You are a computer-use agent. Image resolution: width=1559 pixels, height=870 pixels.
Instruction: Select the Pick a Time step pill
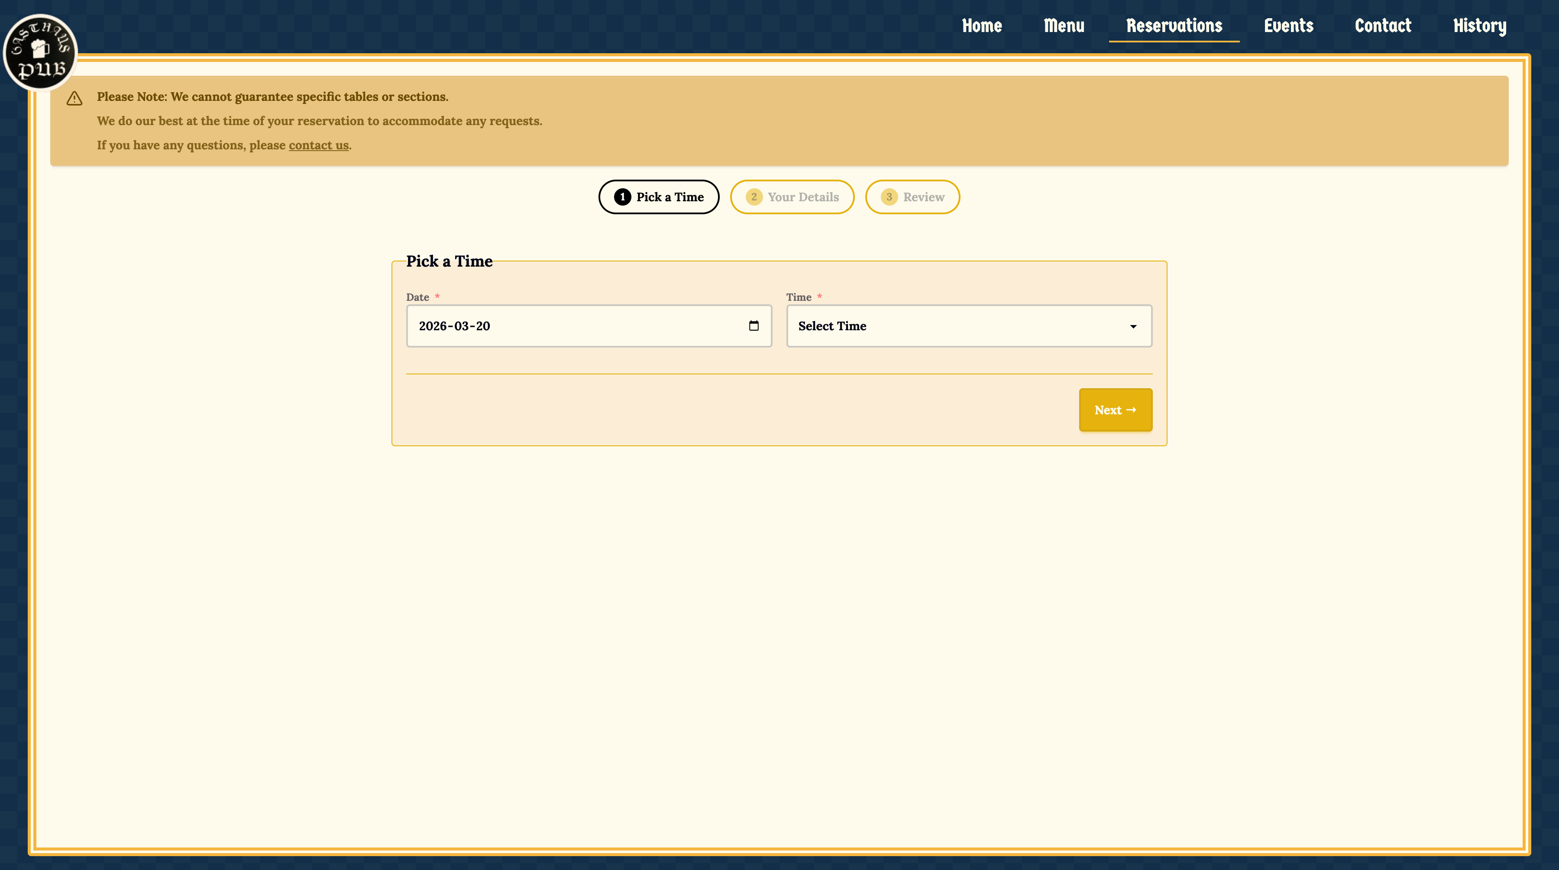tap(658, 197)
